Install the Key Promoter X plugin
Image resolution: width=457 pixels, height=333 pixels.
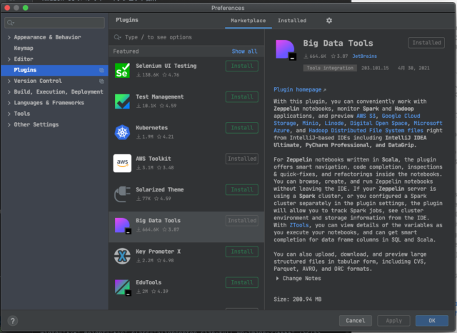[242, 252]
